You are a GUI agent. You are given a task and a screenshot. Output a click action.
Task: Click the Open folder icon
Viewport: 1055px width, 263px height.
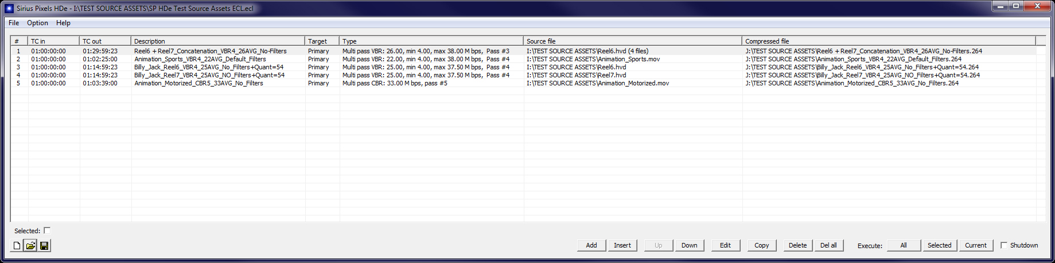click(x=30, y=246)
